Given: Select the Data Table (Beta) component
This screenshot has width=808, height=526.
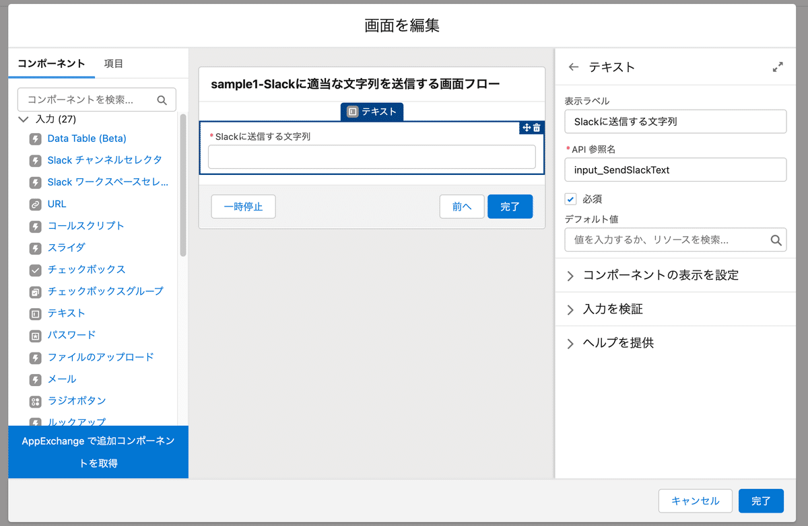Looking at the screenshot, I should pos(87,139).
